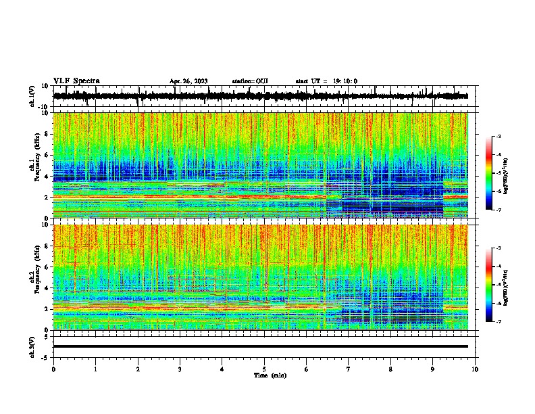Click tick label "3" on the Time axis

180,369
